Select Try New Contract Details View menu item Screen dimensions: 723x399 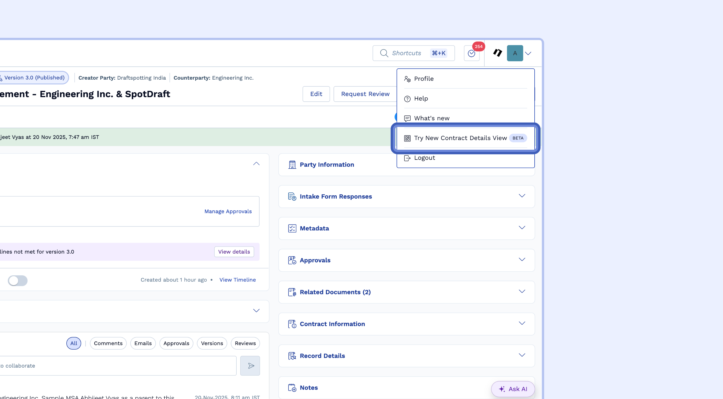pos(460,138)
